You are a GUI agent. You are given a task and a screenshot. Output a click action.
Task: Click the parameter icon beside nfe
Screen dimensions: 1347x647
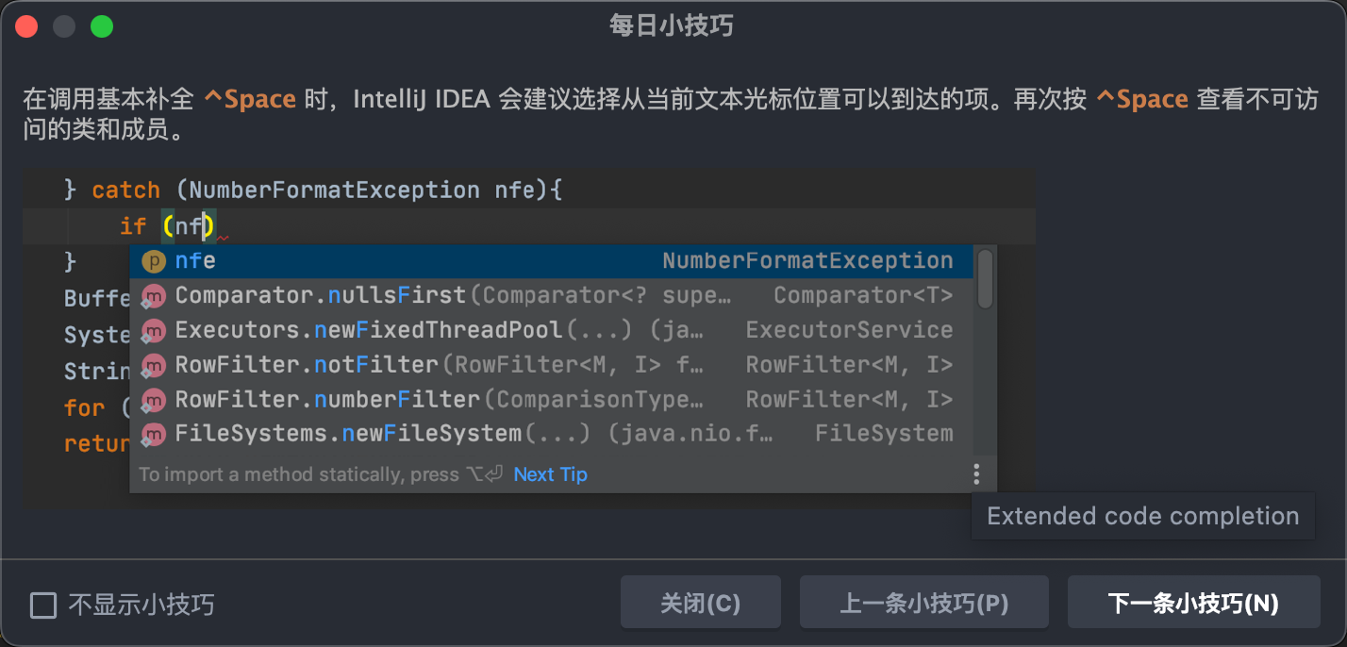pos(153,261)
